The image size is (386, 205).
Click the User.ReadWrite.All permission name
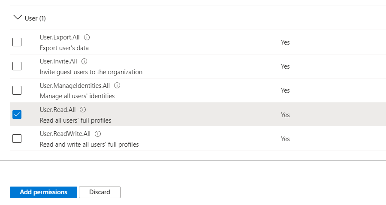click(65, 134)
